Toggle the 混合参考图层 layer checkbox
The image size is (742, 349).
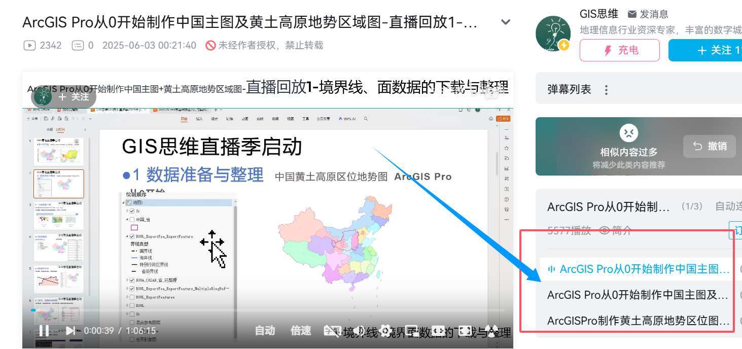132,323
